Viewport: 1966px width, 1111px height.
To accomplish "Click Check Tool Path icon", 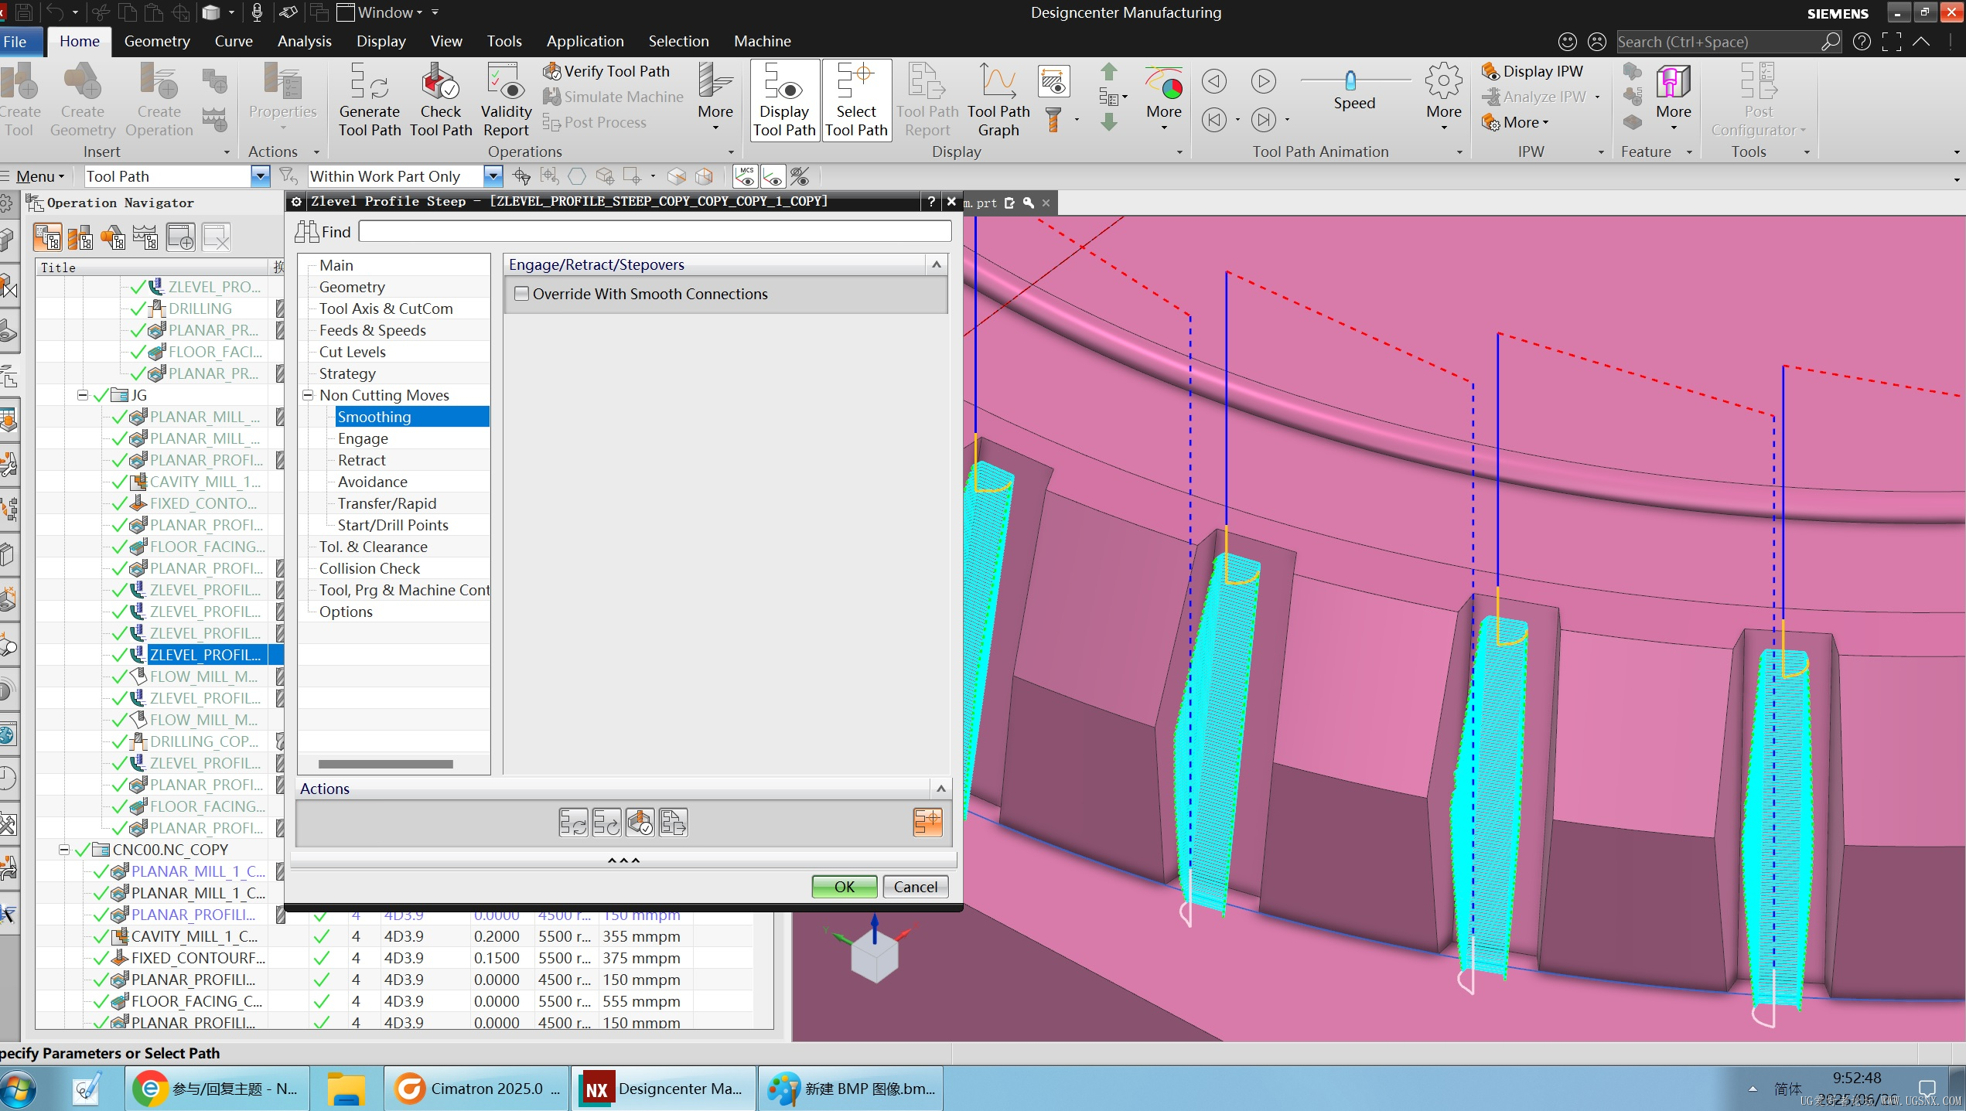I will click(441, 101).
